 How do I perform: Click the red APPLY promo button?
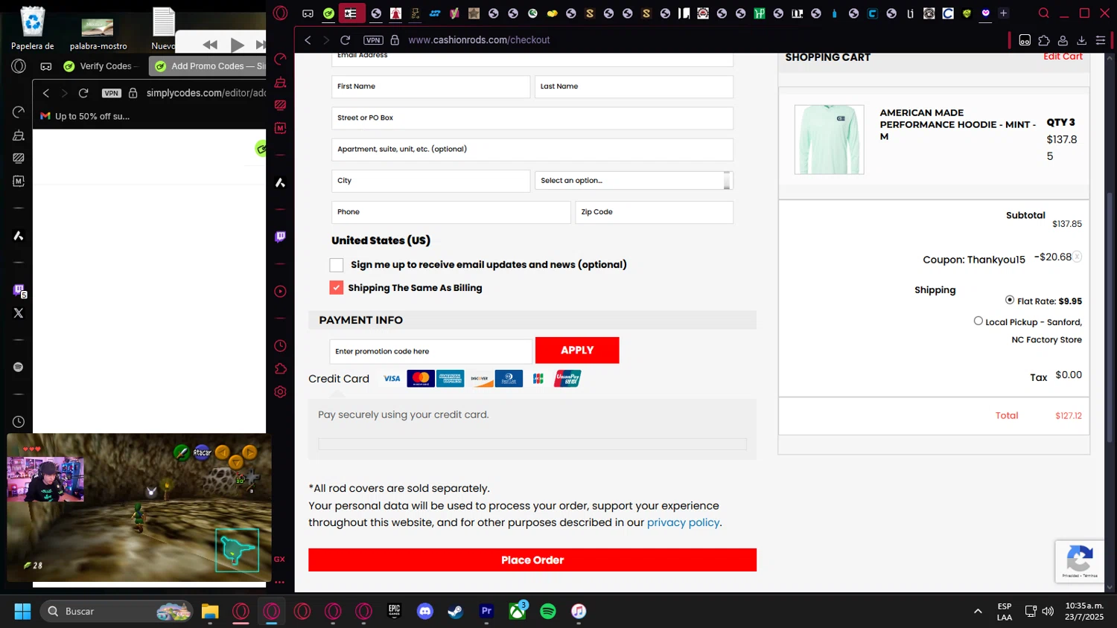(x=577, y=350)
